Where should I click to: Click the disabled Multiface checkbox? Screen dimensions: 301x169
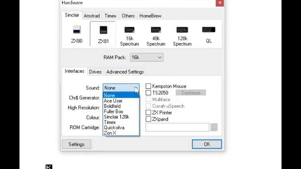click(148, 99)
